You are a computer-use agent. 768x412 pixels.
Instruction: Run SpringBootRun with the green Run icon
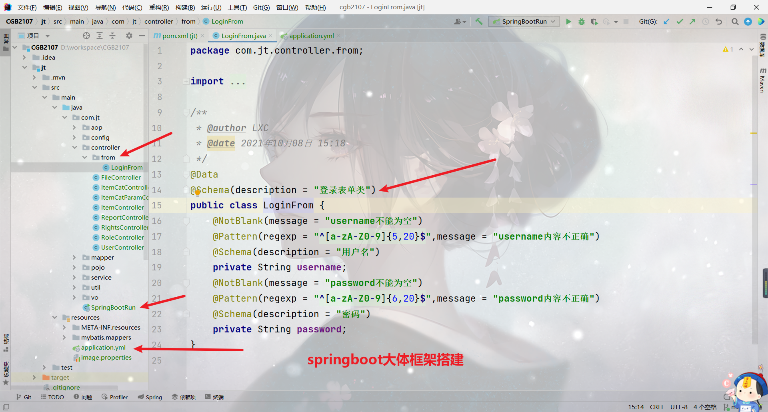pos(568,21)
